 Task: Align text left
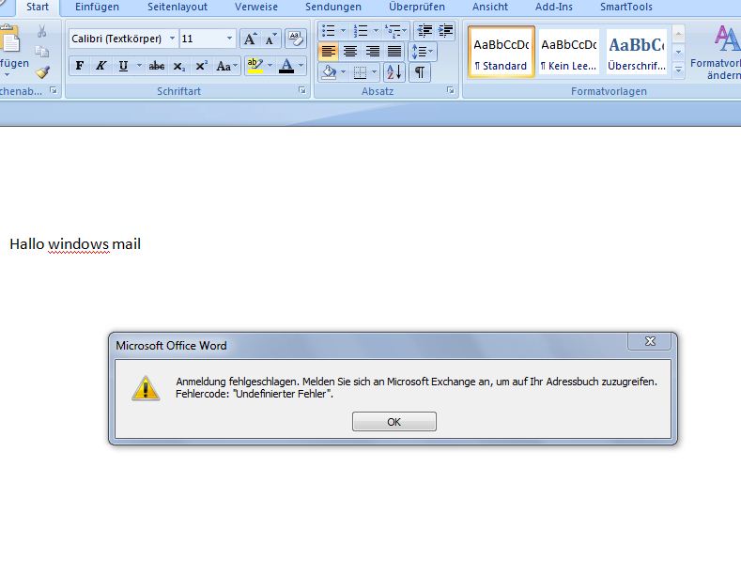coord(329,51)
